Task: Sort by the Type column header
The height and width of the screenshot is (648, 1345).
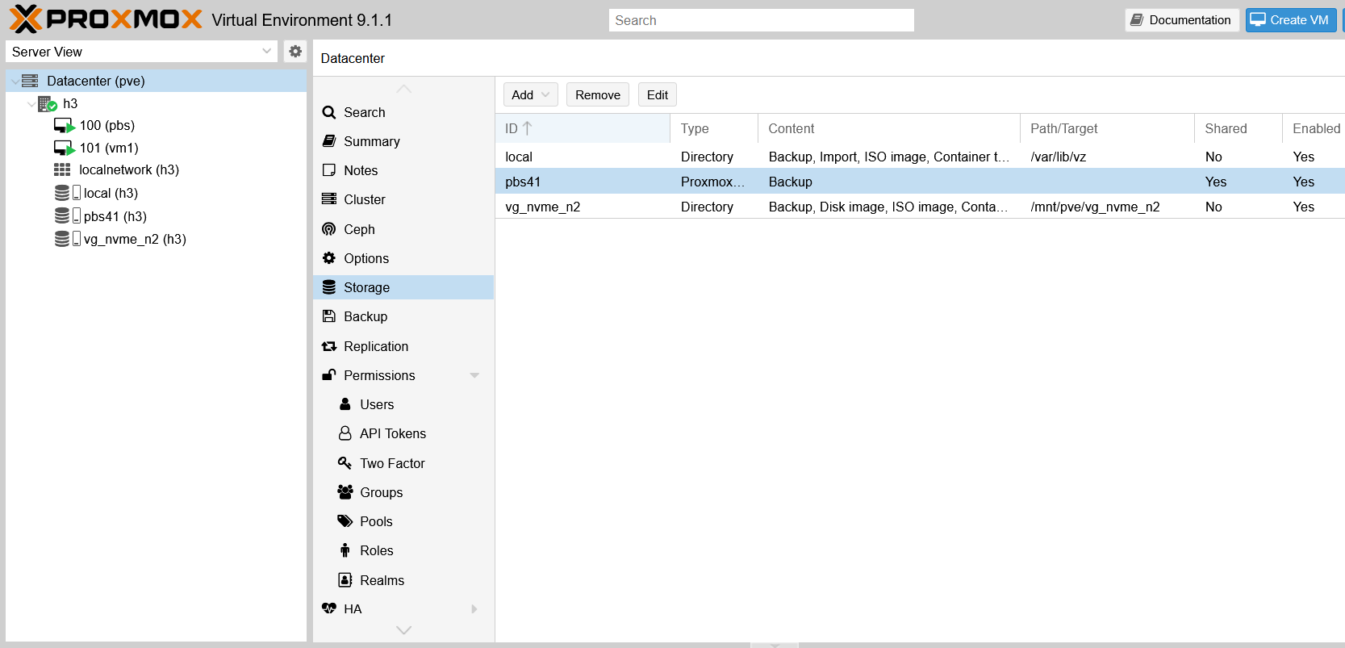Action: click(714, 128)
